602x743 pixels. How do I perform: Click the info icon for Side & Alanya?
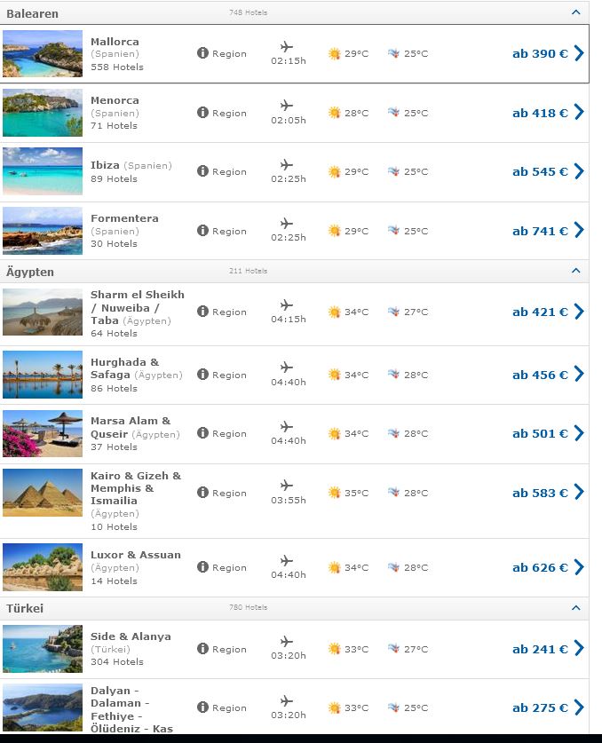(202, 648)
